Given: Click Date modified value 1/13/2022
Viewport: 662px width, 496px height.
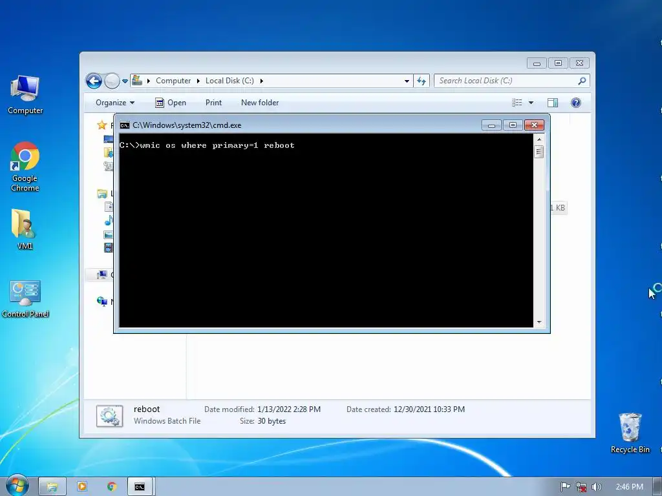Looking at the screenshot, I should pos(289,409).
